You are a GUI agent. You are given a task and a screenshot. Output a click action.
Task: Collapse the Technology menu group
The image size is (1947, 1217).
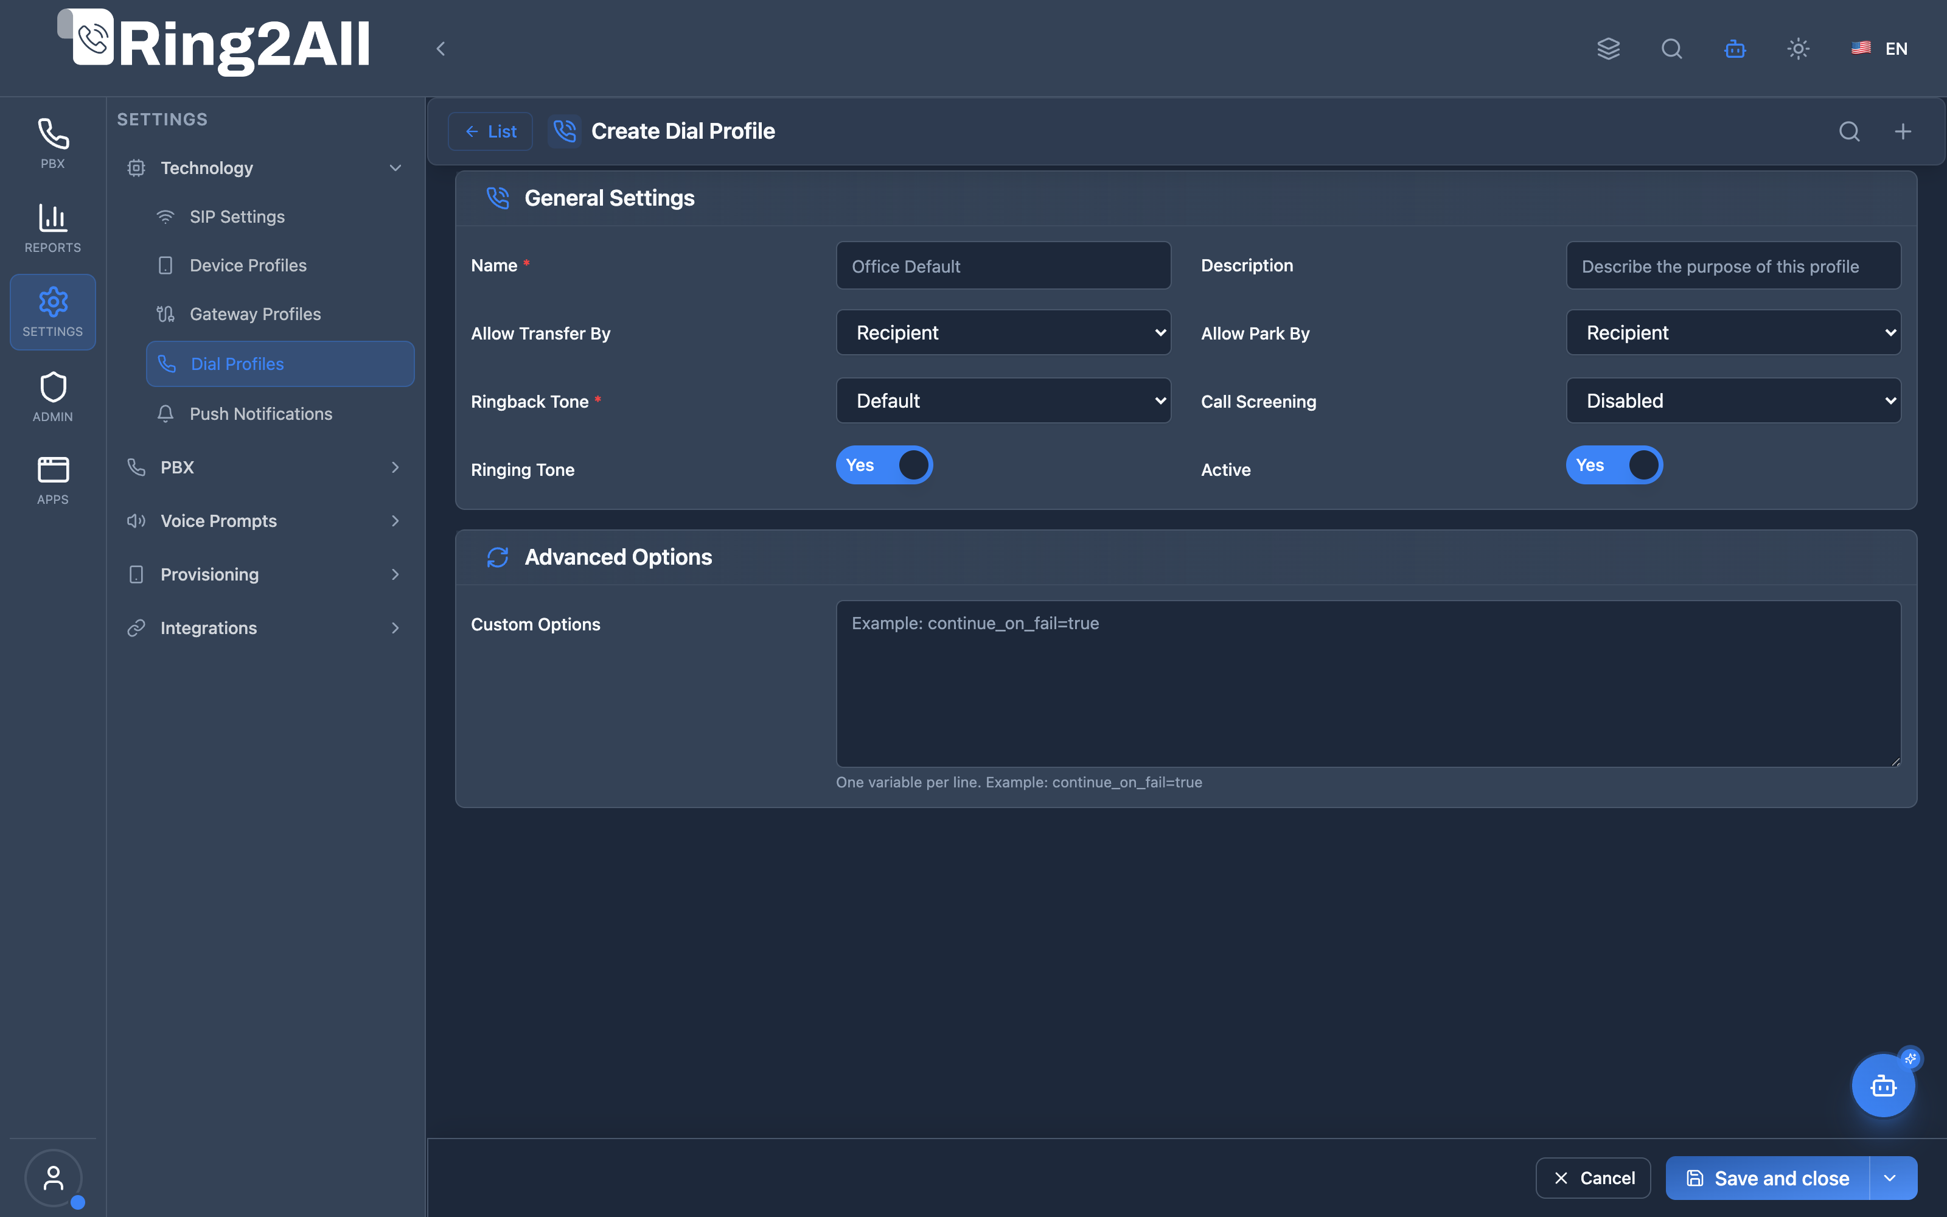click(x=265, y=167)
